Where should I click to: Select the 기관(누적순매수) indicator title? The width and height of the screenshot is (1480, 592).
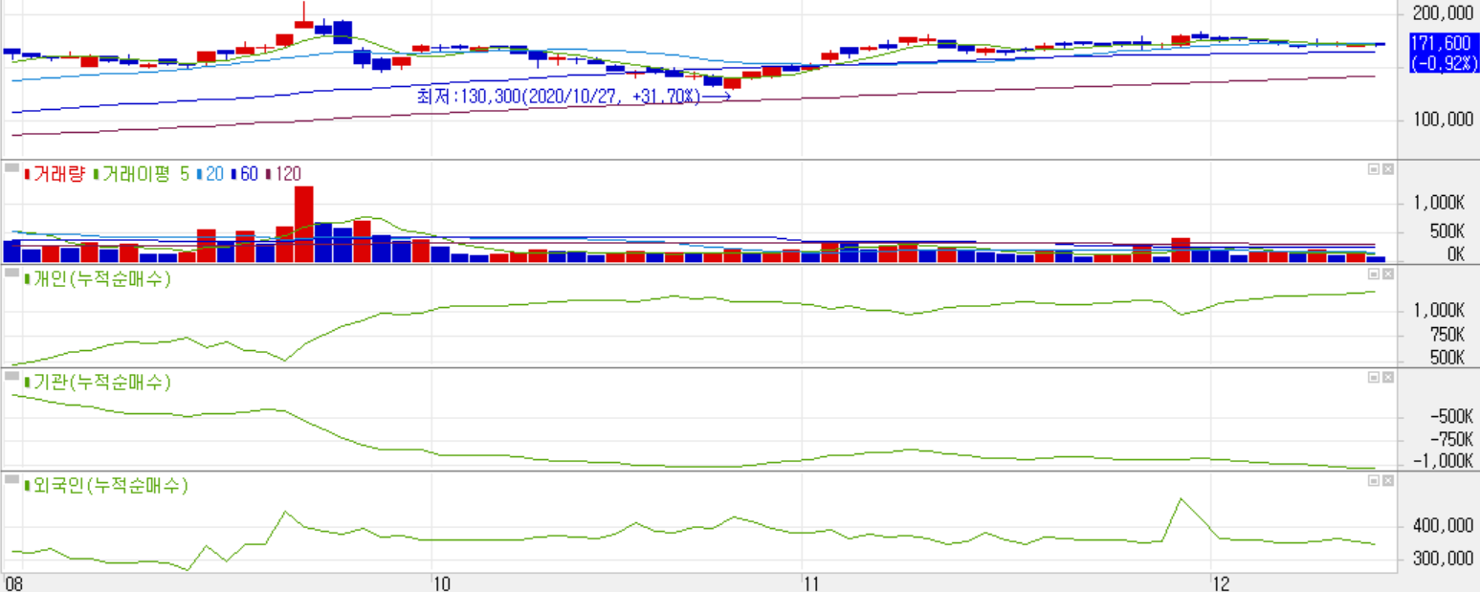[101, 383]
